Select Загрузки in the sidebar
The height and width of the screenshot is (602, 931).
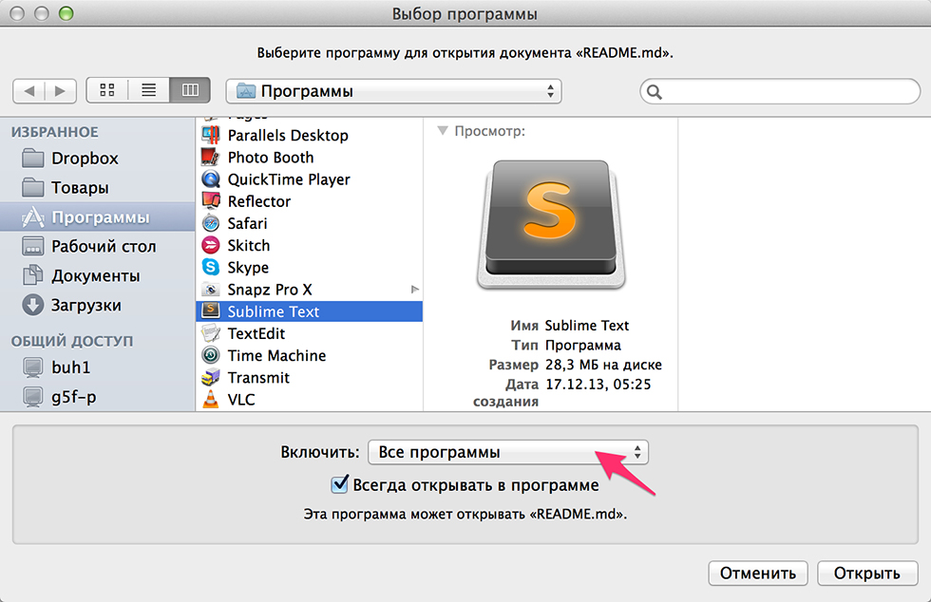[x=97, y=305]
